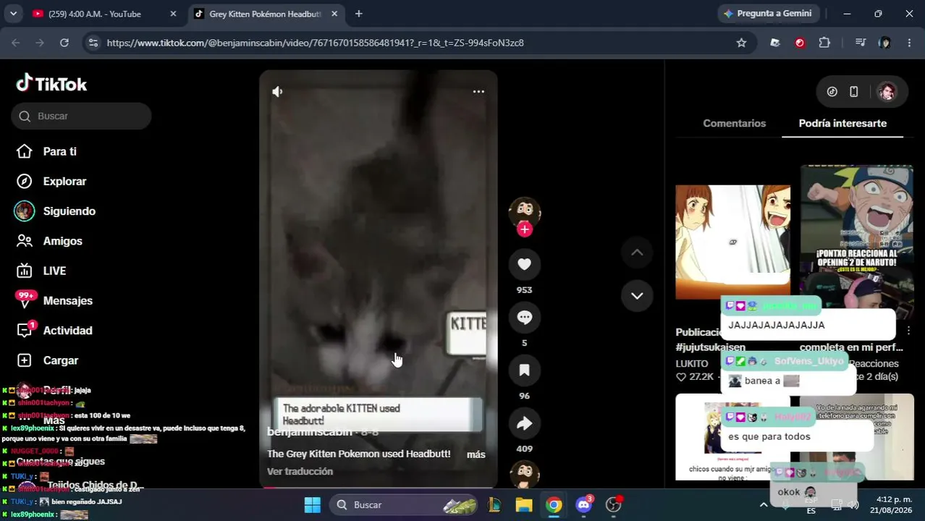Open comments via the speech bubble icon
Viewport: 925px width, 521px height.
525,318
